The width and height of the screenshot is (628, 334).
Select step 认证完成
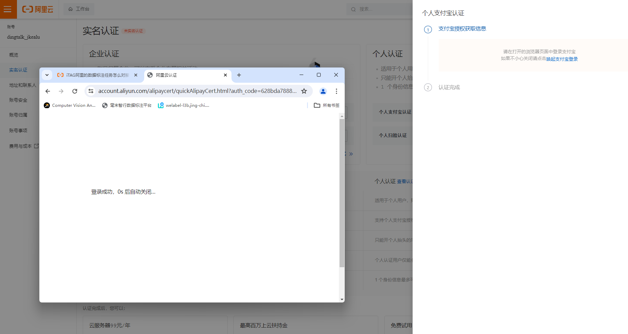[x=449, y=87]
